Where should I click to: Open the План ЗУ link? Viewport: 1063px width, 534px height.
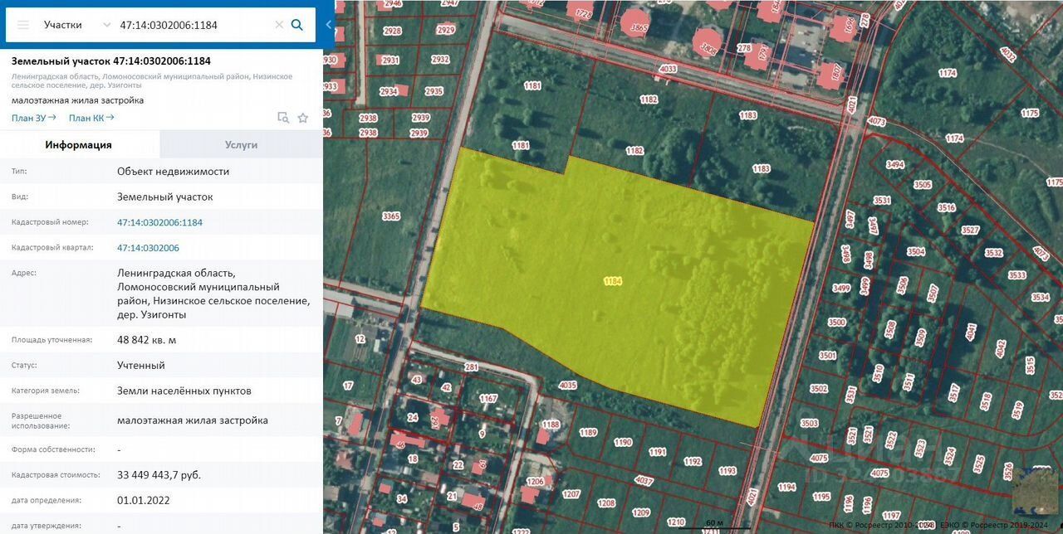[34, 118]
